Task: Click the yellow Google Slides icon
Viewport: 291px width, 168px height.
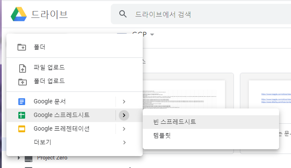Action: coord(22,129)
